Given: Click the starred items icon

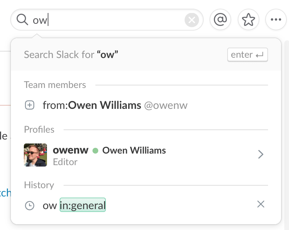Looking at the screenshot, I should click(249, 19).
